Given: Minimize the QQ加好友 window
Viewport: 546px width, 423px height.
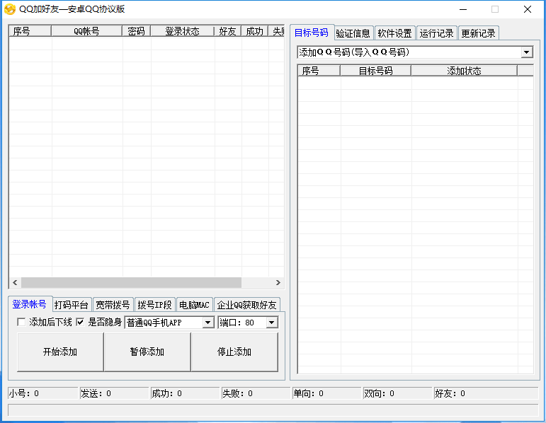Looking at the screenshot, I should pos(462,9).
